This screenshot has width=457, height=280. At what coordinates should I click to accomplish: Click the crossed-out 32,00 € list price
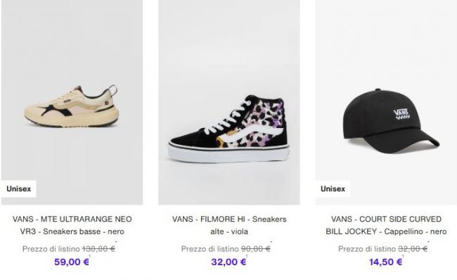coord(413,249)
